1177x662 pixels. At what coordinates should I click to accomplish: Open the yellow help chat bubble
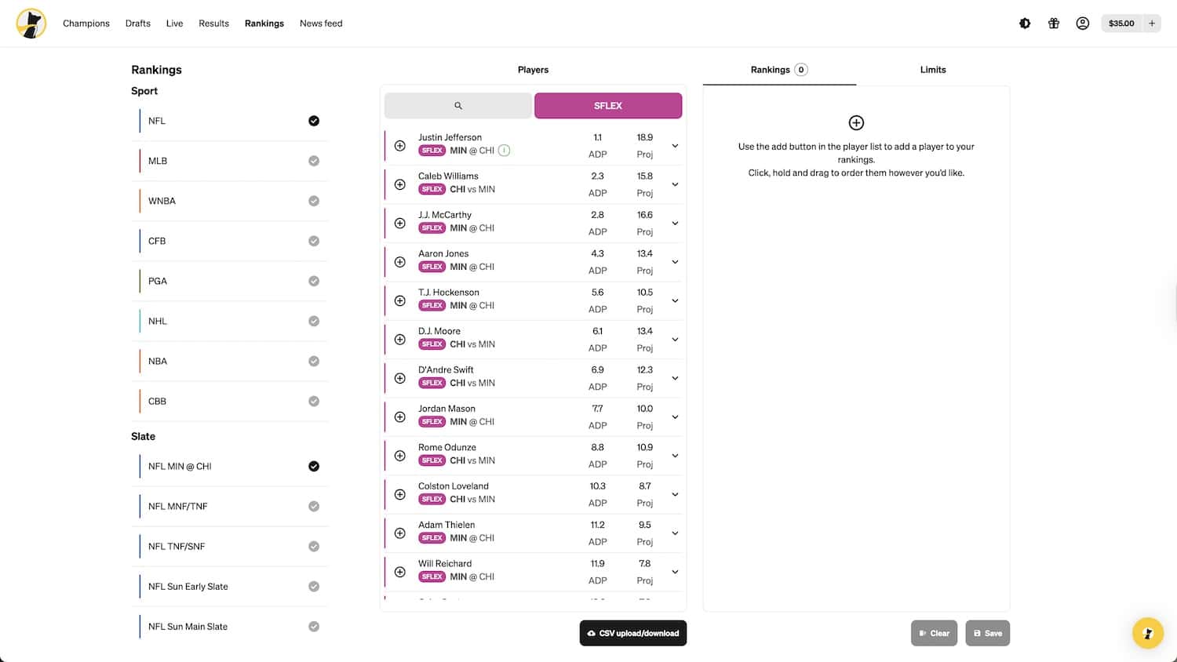1147,633
